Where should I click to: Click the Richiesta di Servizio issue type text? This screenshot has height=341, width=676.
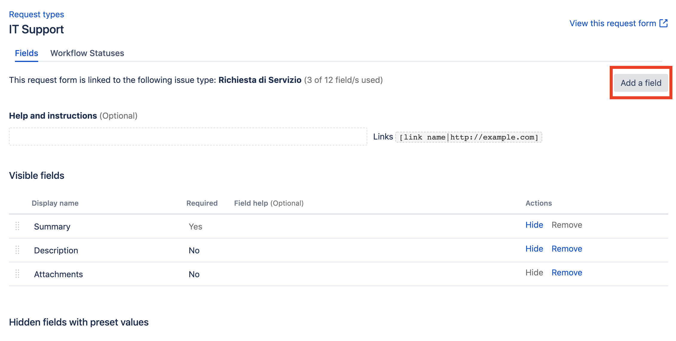point(260,80)
